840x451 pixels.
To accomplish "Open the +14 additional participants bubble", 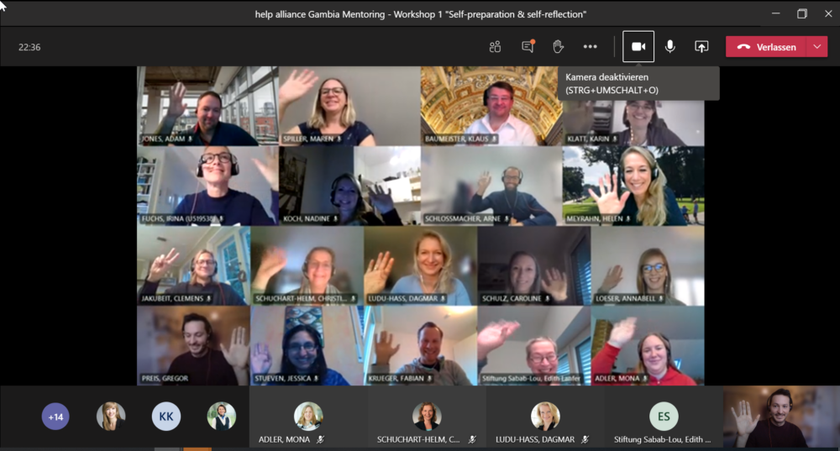I will click(56, 417).
